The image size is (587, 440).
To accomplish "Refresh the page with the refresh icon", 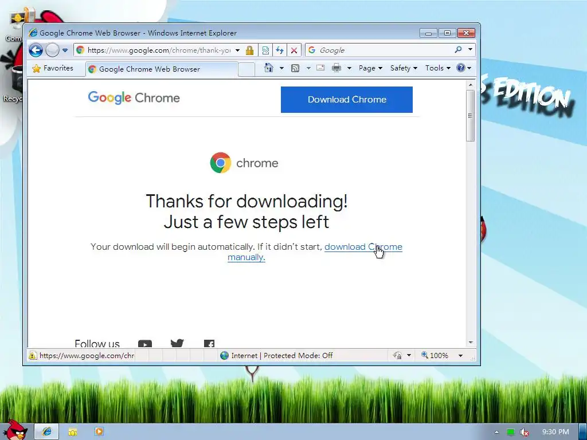I will [280, 50].
